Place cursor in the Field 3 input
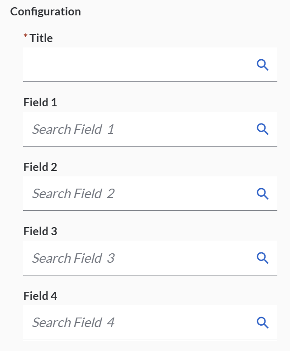 click(181, 258)
